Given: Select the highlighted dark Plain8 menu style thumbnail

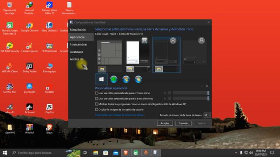Looking at the screenshot, I should [166, 55].
